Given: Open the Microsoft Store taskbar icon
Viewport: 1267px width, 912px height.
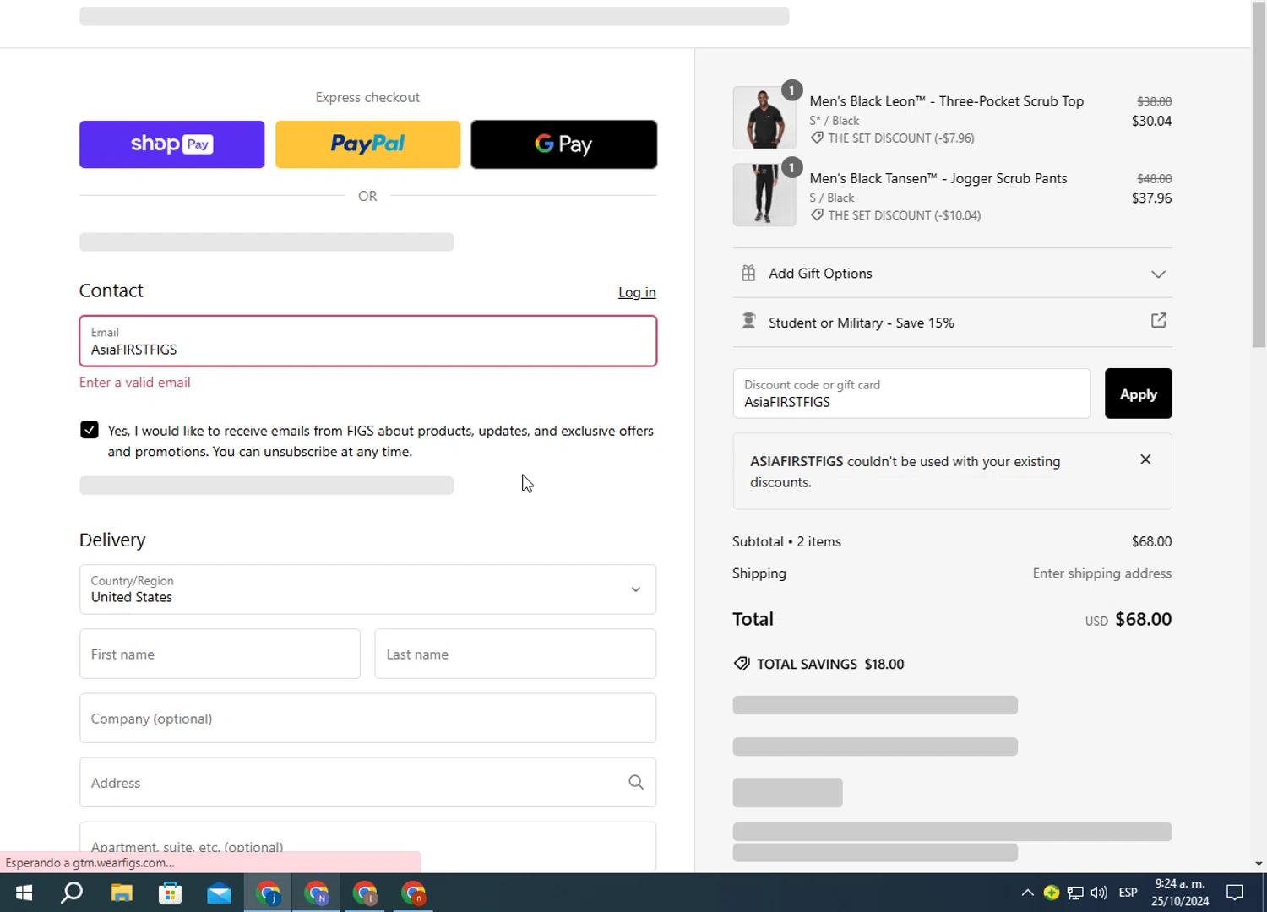Looking at the screenshot, I should (x=171, y=893).
